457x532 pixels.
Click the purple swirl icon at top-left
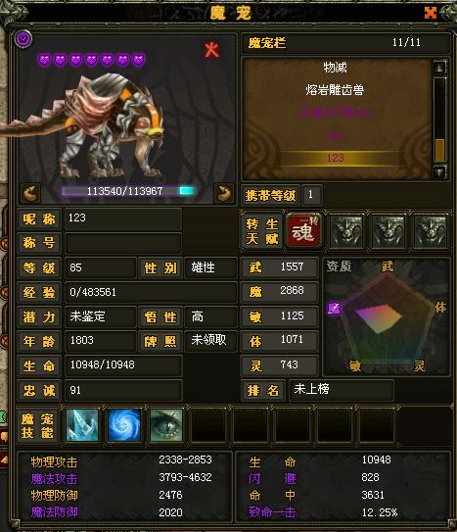pos(23,39)
